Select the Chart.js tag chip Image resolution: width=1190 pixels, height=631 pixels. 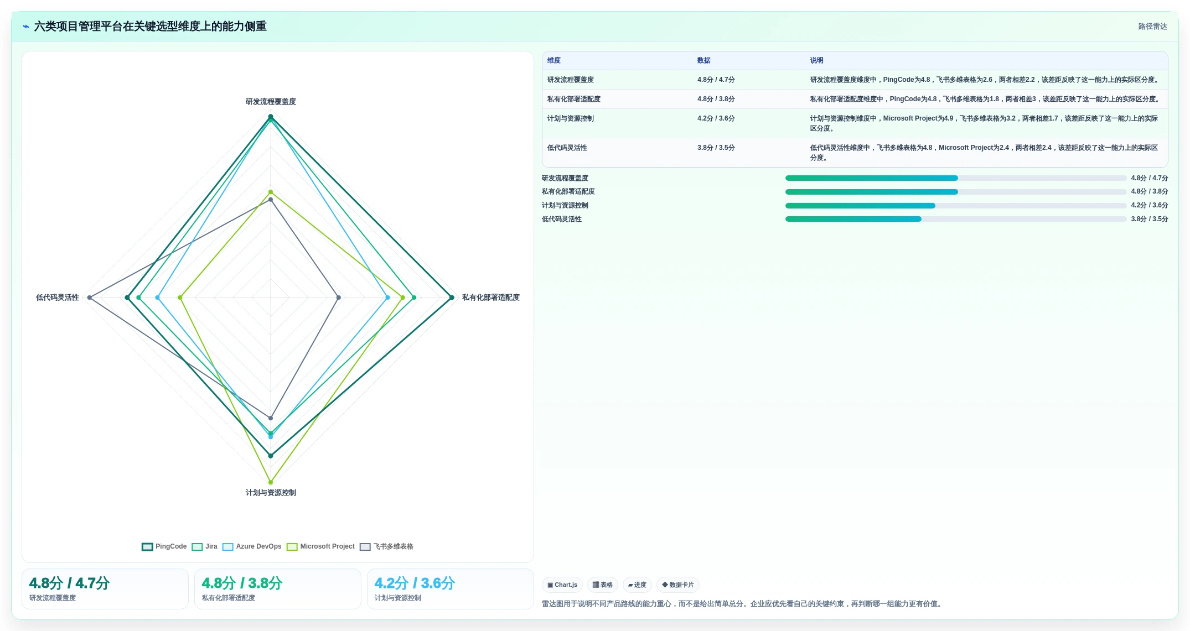[562, 585]
